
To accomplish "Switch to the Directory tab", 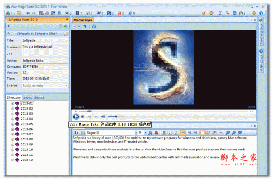I will pyautogui.click(x=14, y=97).
